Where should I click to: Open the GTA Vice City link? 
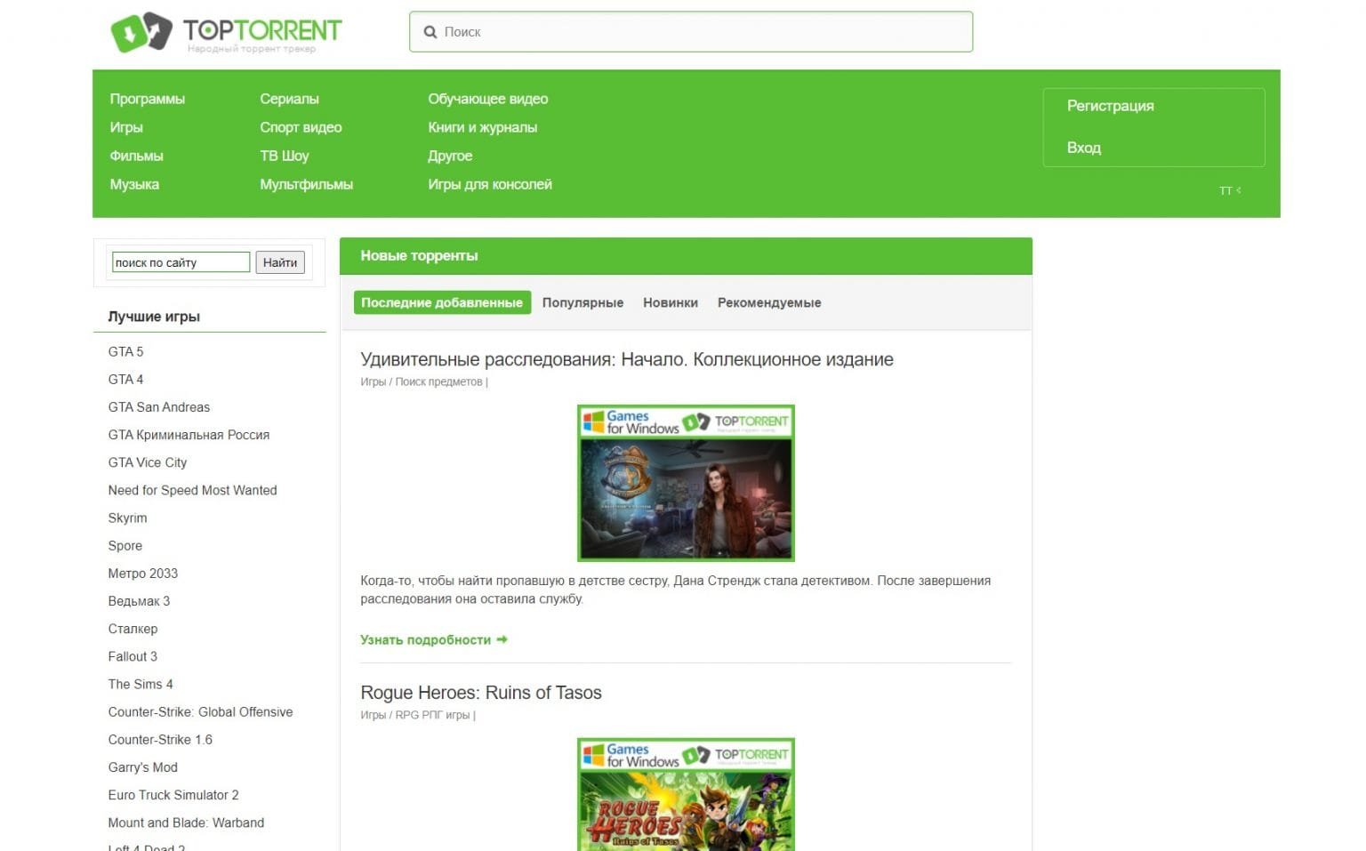[148, 462]
